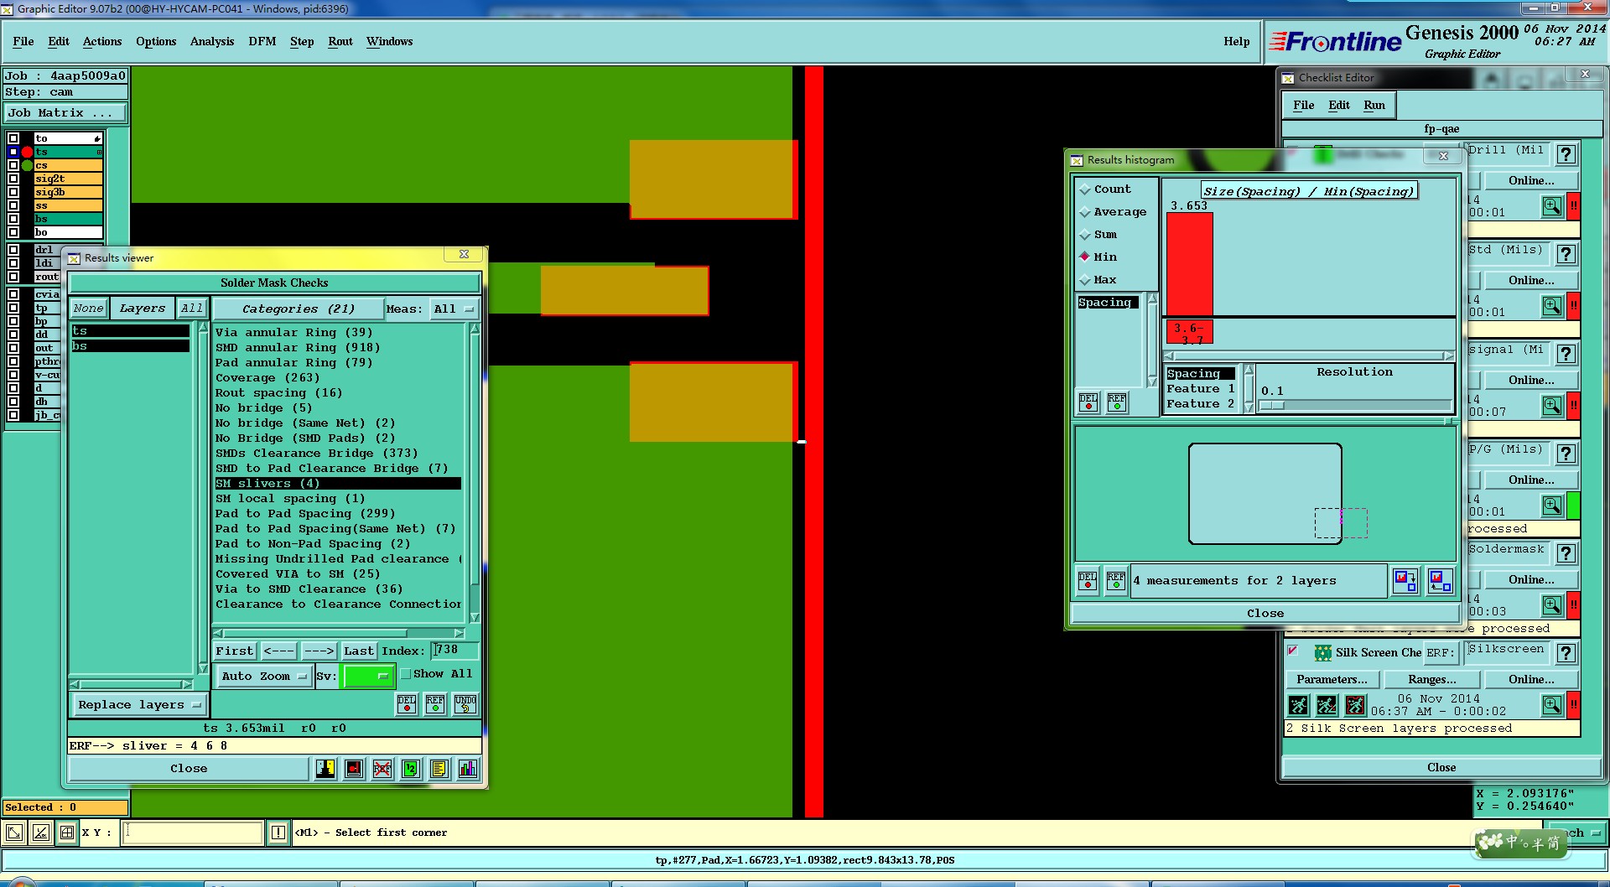Open Drill results magnifier icon
1610x887 pixels.
point(1552,206)
